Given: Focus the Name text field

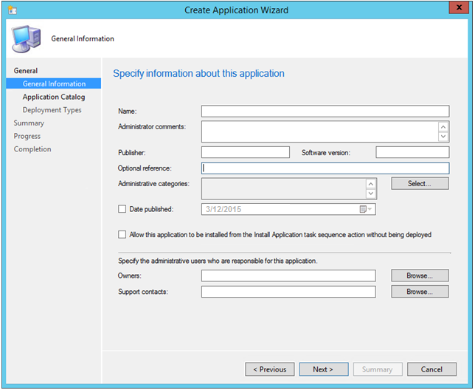Looking at the screenshot, I should point(325,112).
